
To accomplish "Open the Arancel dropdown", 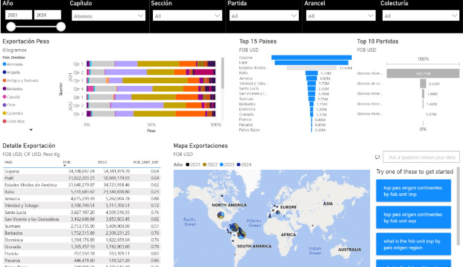I will coord(340,16).
